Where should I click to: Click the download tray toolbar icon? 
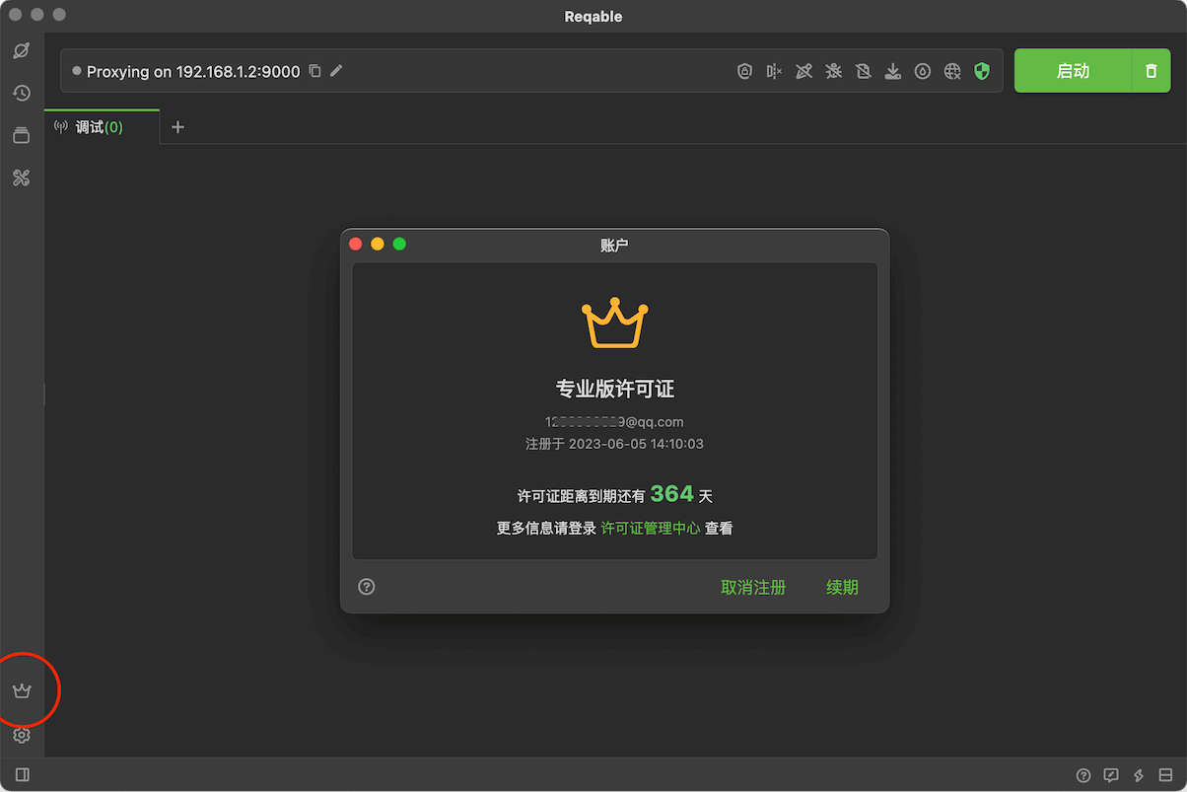tap(893, 71)
